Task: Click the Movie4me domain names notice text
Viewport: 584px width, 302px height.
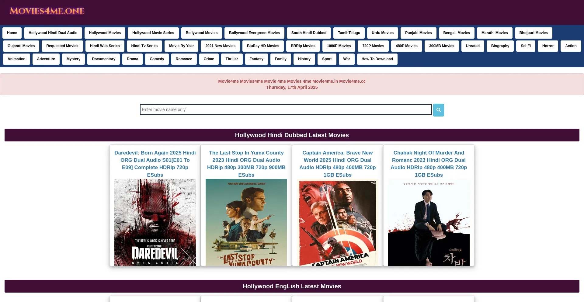Action: point(292,81)
